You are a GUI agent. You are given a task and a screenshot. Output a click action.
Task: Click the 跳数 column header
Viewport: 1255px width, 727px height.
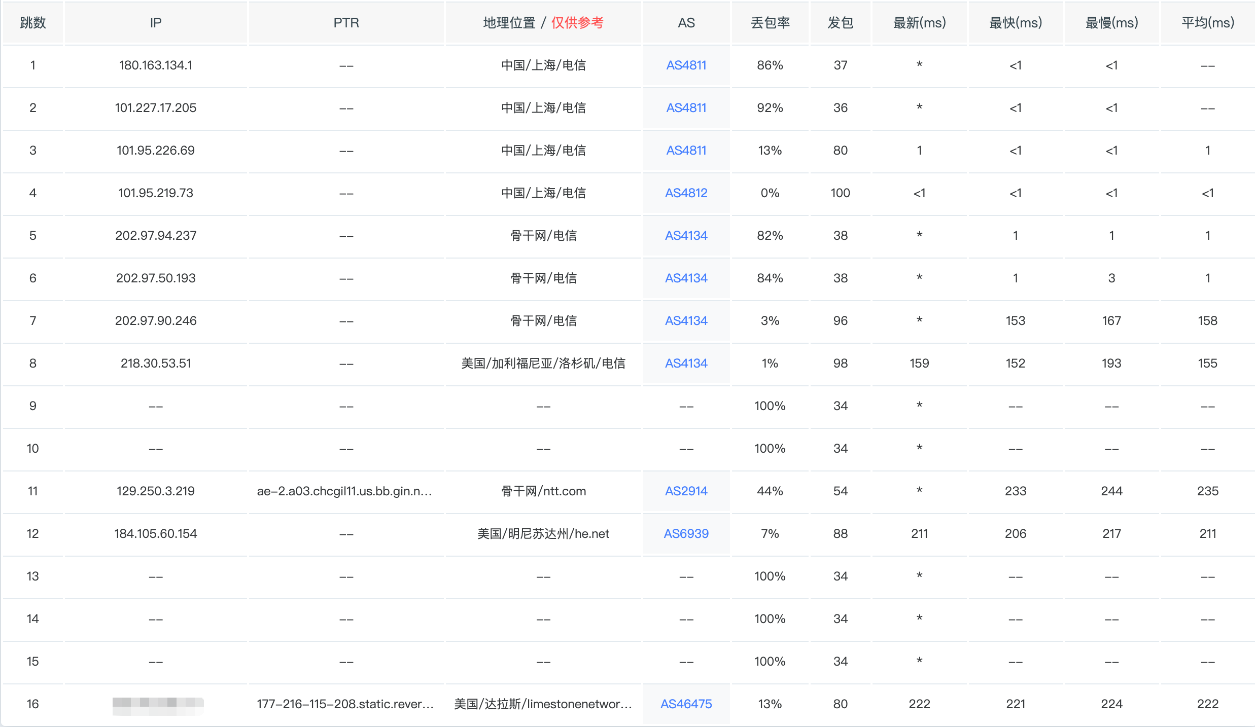[33, 23]
